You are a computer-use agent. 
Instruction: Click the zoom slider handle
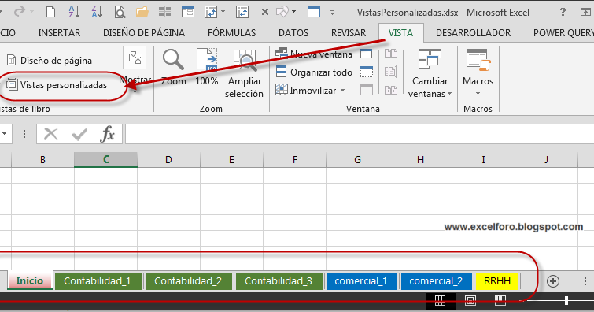[x=566, y=301]
